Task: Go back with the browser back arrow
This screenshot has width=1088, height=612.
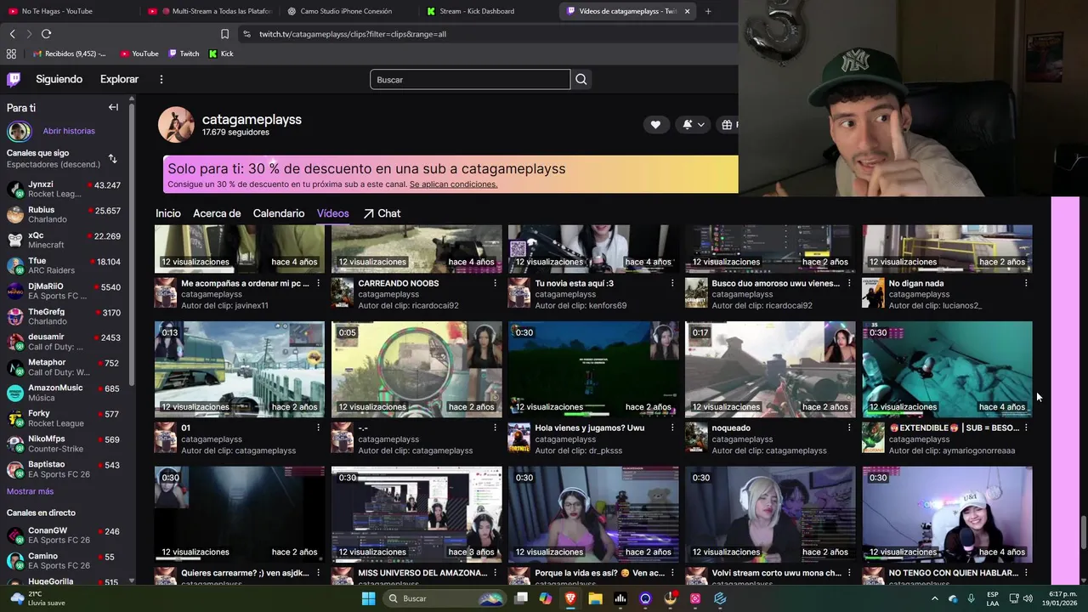Action: pyautogui.click(x=12, y=34)
